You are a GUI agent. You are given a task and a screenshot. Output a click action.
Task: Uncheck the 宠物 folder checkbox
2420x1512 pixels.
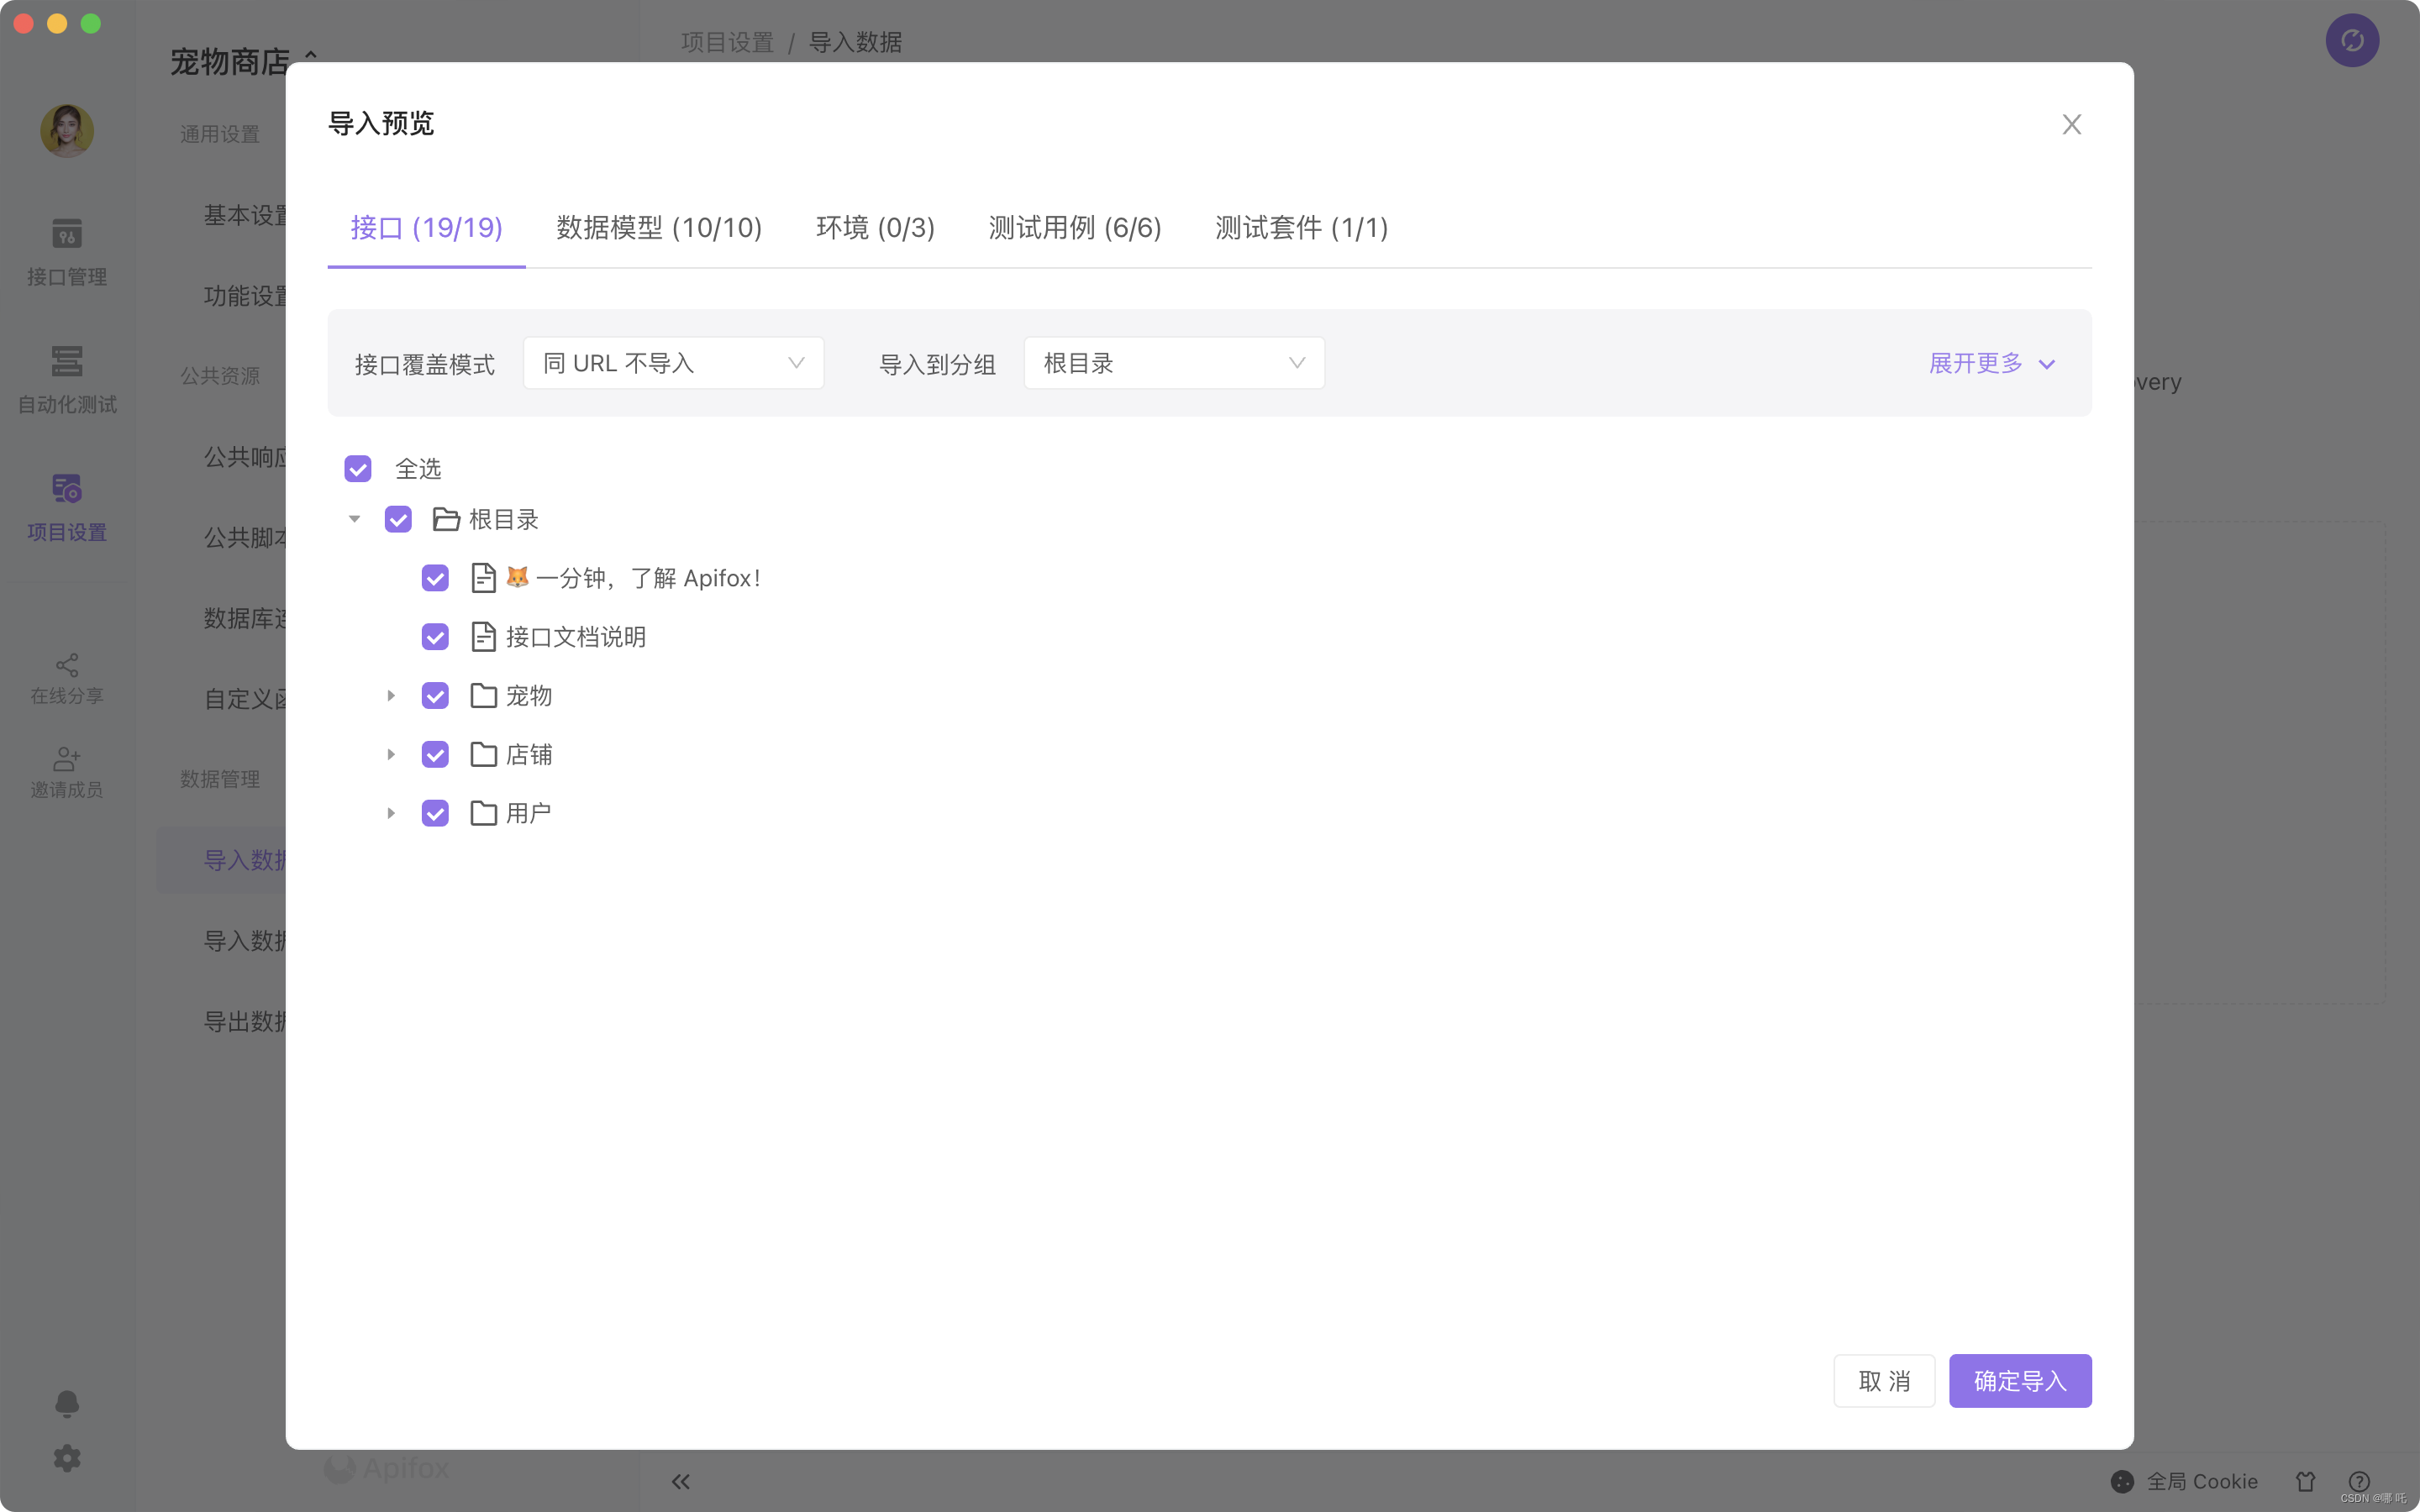coord(434,695)
